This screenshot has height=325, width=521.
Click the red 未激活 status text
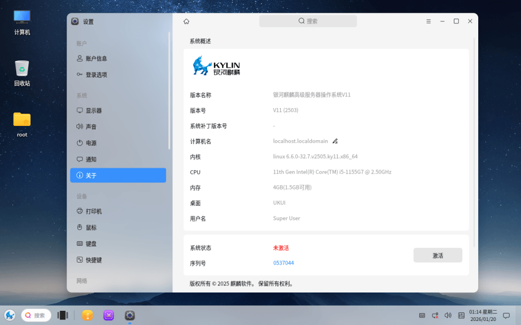pyautogui.click(x=281, y=248)
